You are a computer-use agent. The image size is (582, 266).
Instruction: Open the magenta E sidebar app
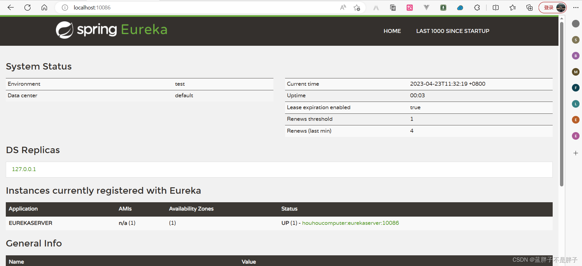[576, 136]
